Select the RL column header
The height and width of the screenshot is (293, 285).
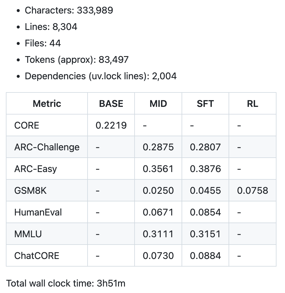[x=252, y=103]
